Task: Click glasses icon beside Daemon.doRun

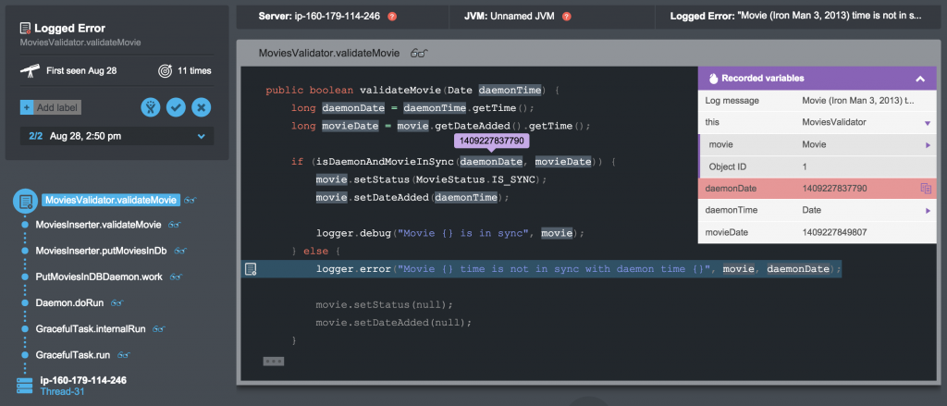Action: click(117, 302)
